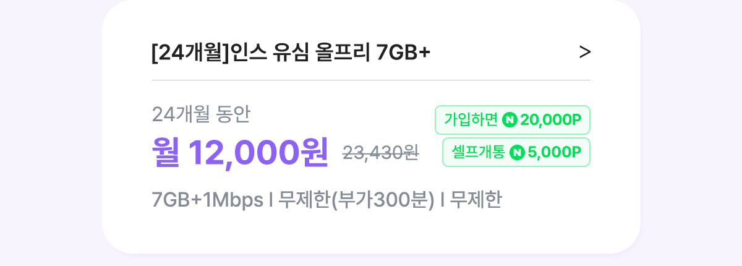Click the divider line below the plan title
The image size is (742, 266).
pyautogui.click(x=371, y=80)
